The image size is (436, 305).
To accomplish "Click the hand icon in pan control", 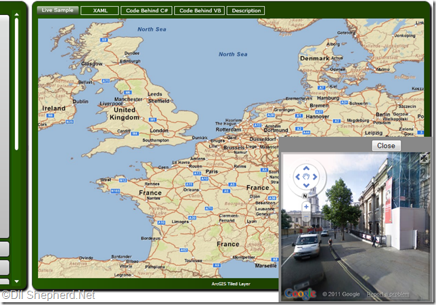I will tap(306, 177).
